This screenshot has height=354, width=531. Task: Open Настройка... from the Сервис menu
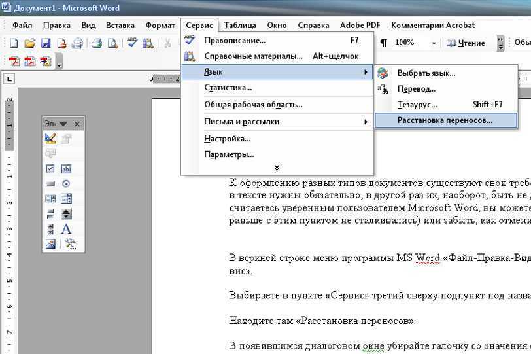(x=277, y=139)
